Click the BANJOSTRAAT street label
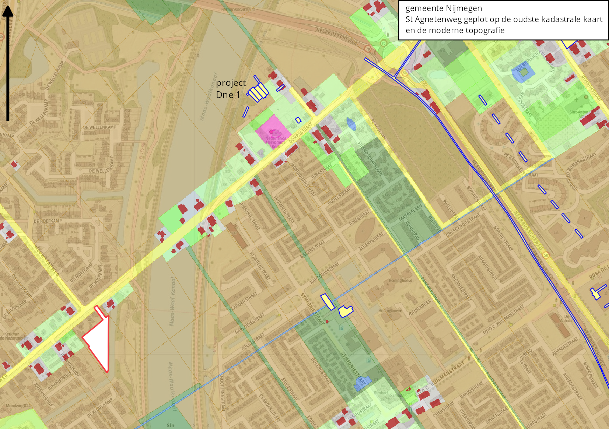 pyautogui.click(x=471, y=390)
